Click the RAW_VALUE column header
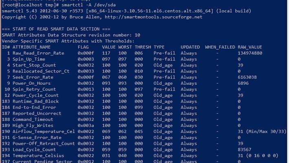 (x=250, y=47)
